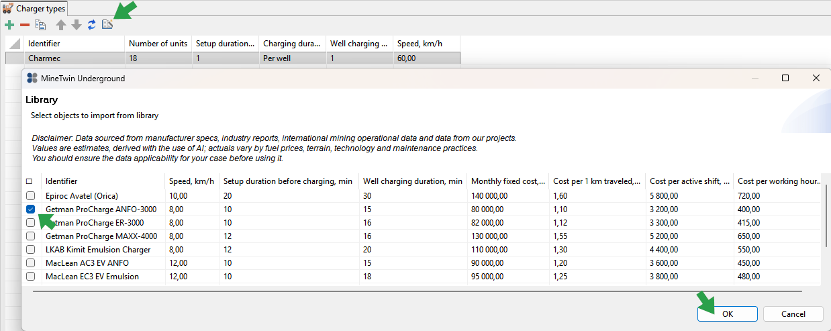Open Charmec 'Per well' charging duration cell
The width and height of the screenshot is (831, 331).
tap(293, 58)
